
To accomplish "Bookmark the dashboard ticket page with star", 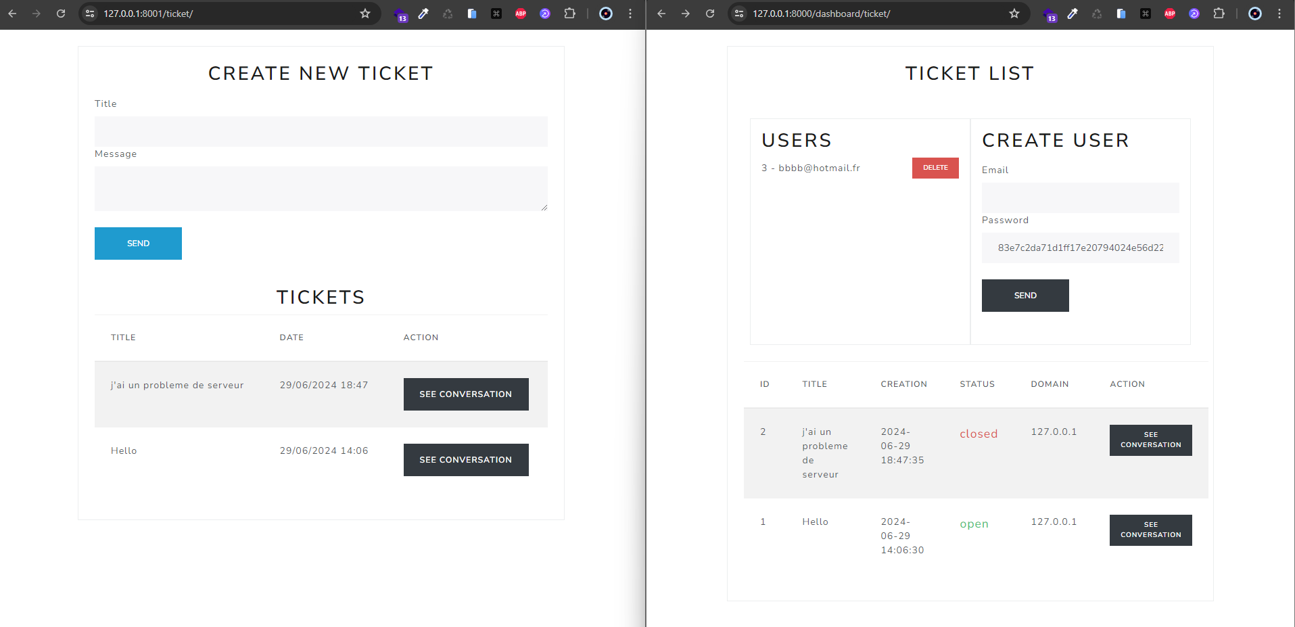I will tap(1014, 14).
